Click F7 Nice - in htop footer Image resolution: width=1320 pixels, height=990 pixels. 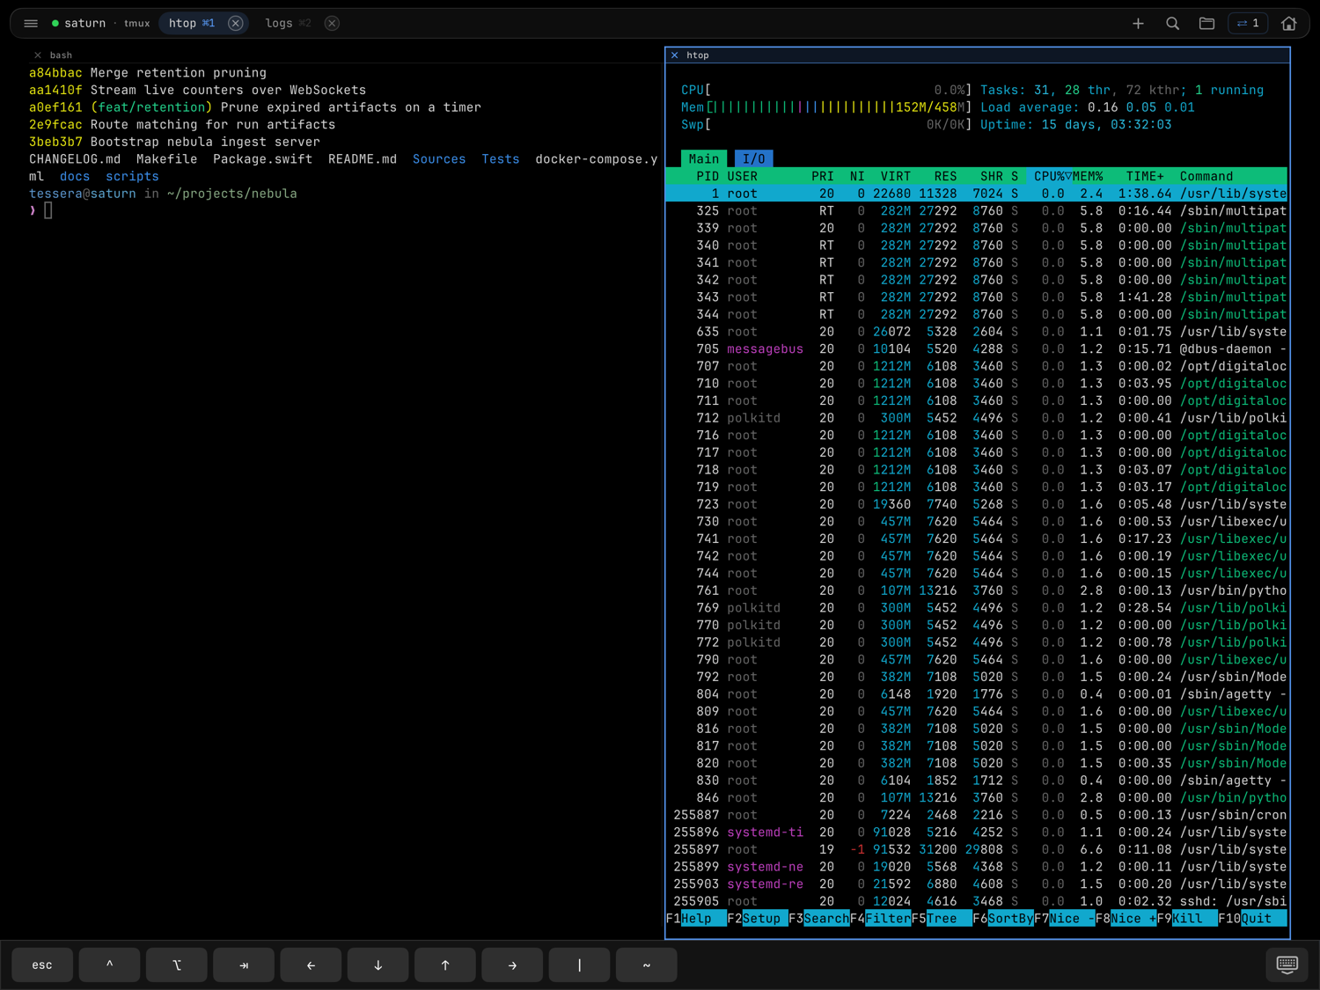[x=1064, y=919]
